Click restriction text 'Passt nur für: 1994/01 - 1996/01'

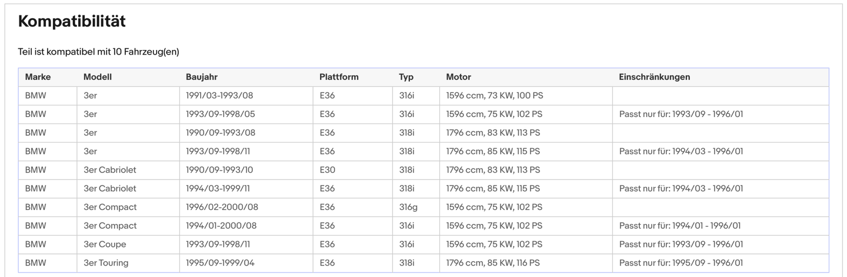(x=679, y=226)
